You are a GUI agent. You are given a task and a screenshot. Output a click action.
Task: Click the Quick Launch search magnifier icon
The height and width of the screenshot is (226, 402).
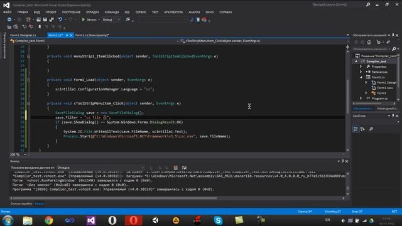pos(368,4)
